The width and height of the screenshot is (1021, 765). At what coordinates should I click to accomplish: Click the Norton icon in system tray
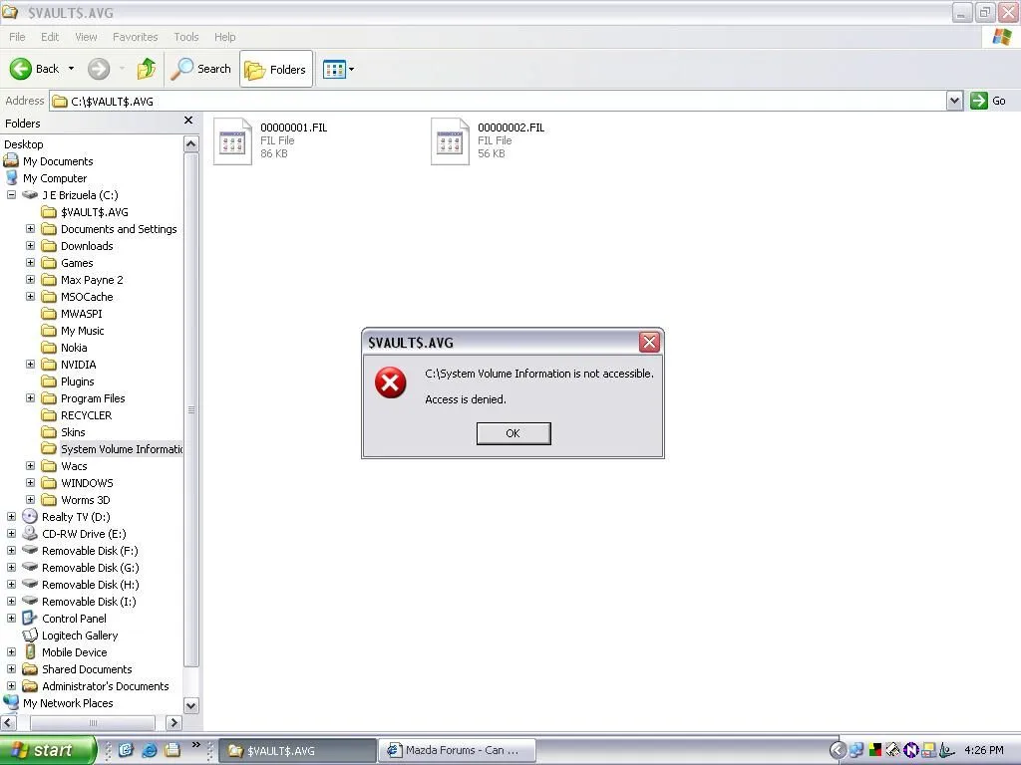pyautogui.click(x=910, y=750)
